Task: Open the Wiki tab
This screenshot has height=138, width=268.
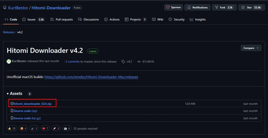Action: click(x=158, y=19)
